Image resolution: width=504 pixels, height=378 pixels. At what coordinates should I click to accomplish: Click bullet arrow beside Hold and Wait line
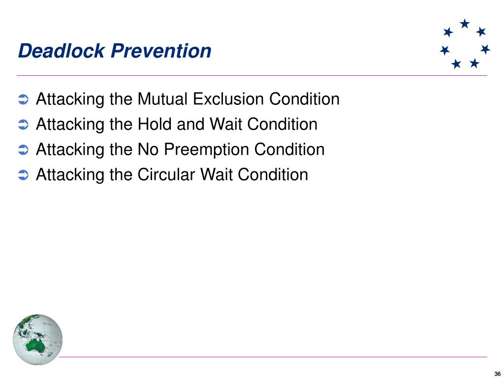(x=23, y=125)
